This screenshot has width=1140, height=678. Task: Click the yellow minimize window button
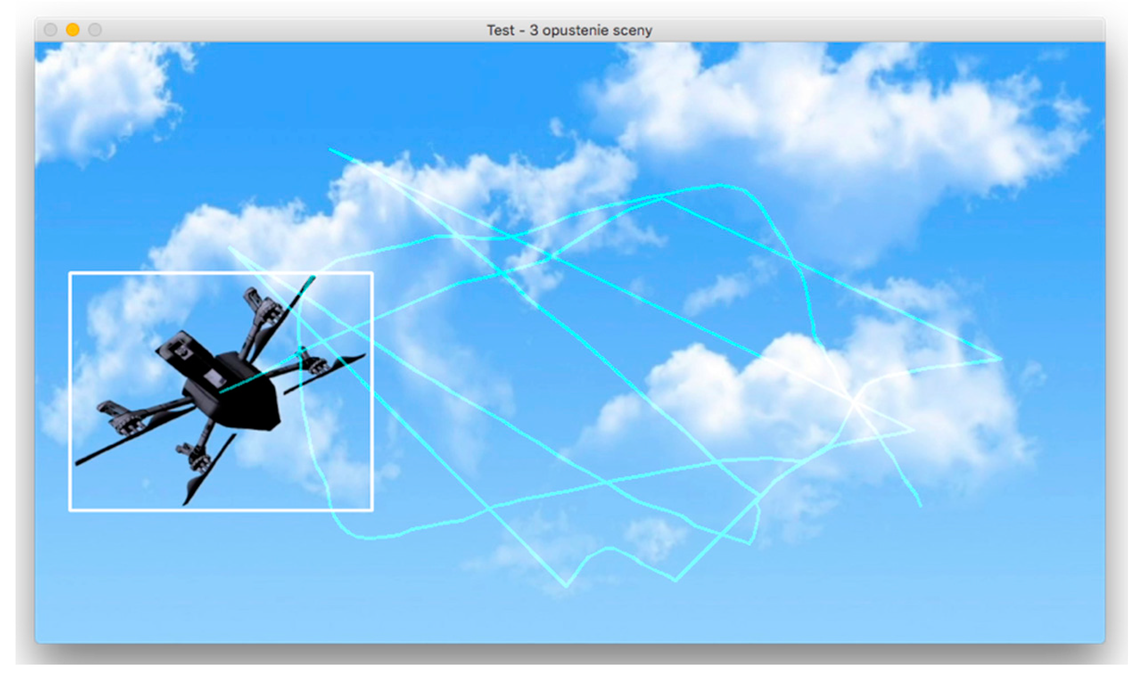[x=73, y=30]
